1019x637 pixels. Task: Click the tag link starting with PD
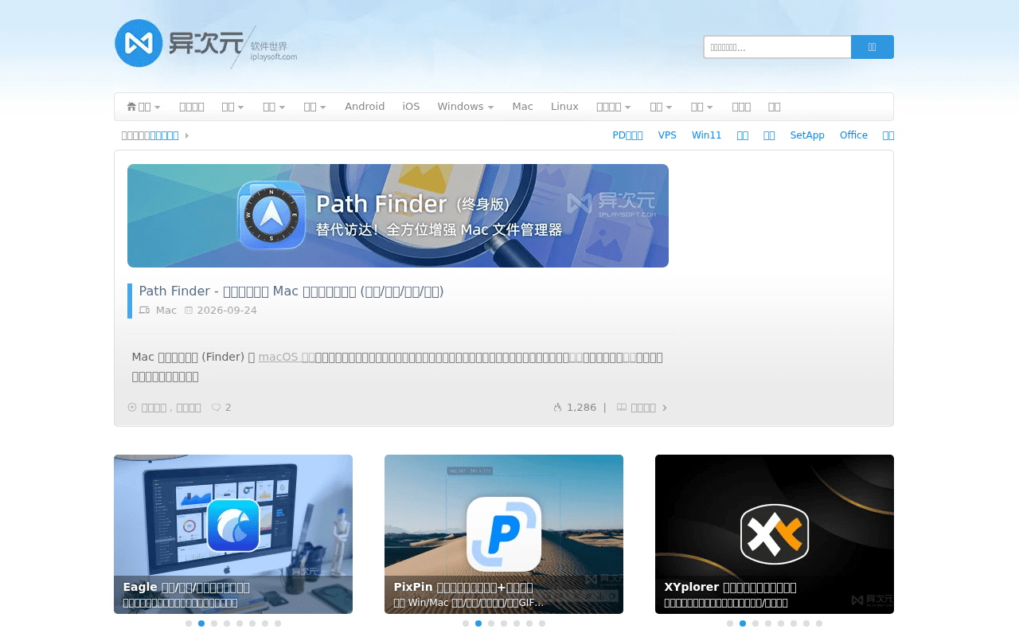tap(627, 135)
